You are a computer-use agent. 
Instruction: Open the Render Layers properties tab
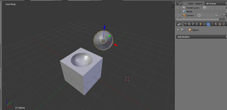(189, 24)
